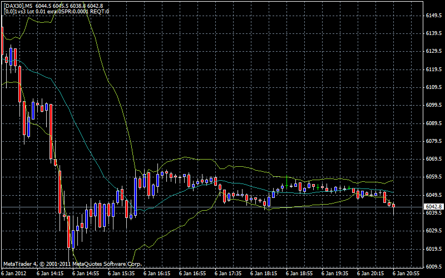445x278 pixels.
Task: Click the current price label 6042.8
Action: pos(433,207)
